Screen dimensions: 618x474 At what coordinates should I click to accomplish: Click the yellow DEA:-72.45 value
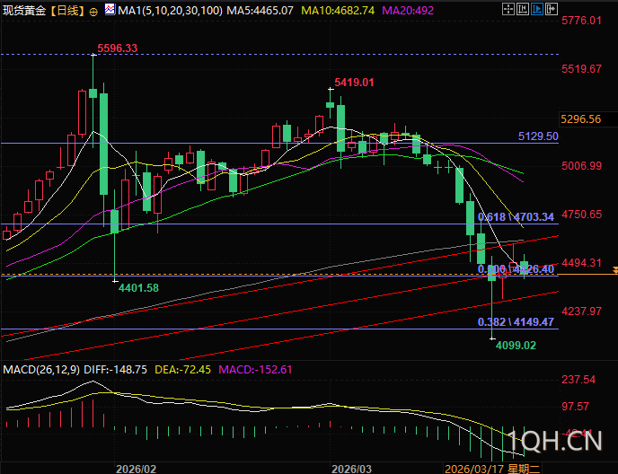pos(182,370)
